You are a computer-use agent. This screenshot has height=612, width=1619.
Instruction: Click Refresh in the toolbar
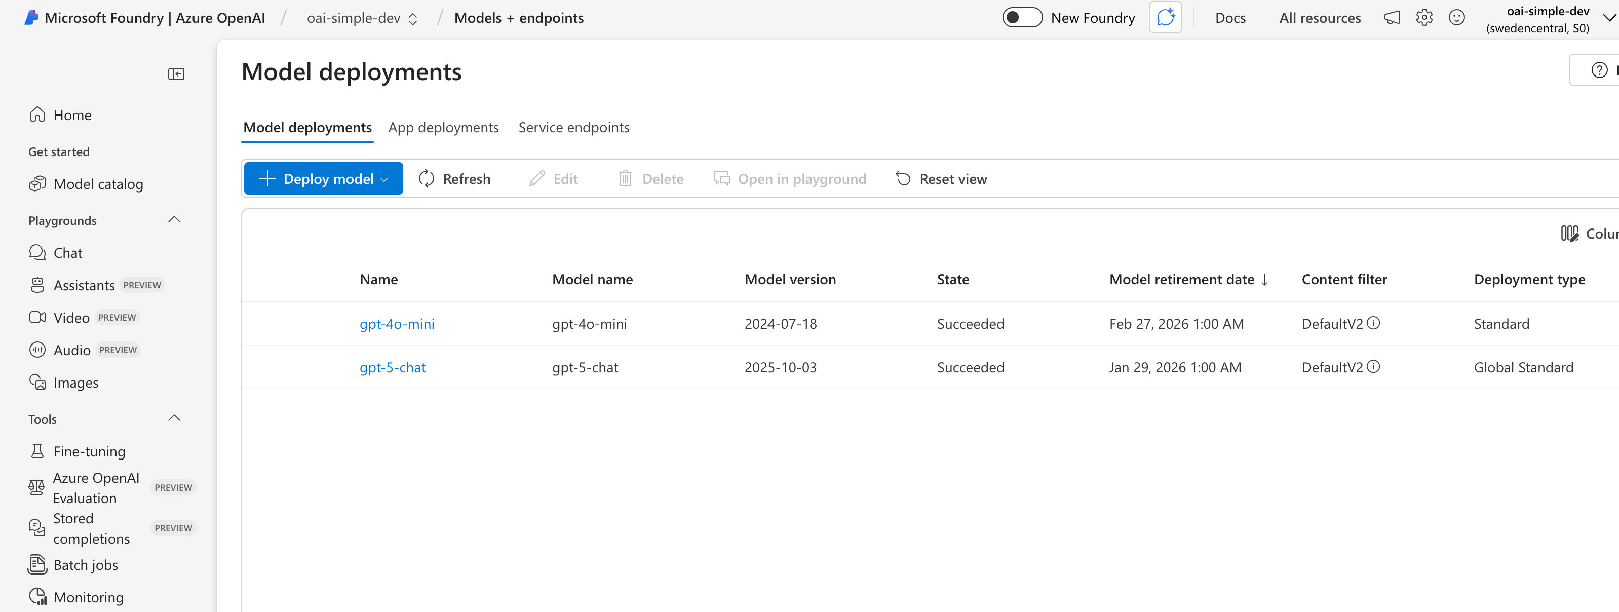click(454, 179)
